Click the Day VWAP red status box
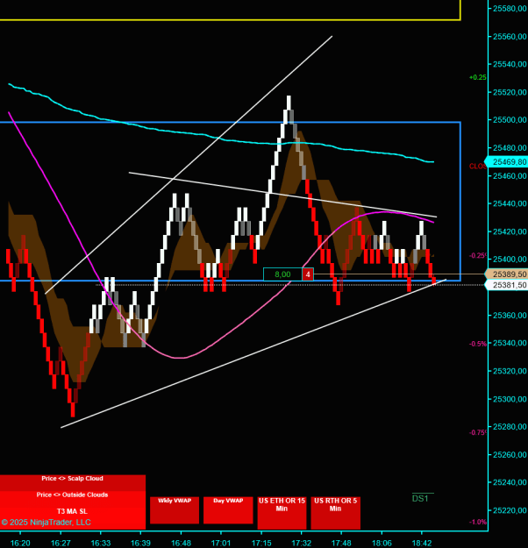Screen dimensions: 528x548 [x=228, y=510]
